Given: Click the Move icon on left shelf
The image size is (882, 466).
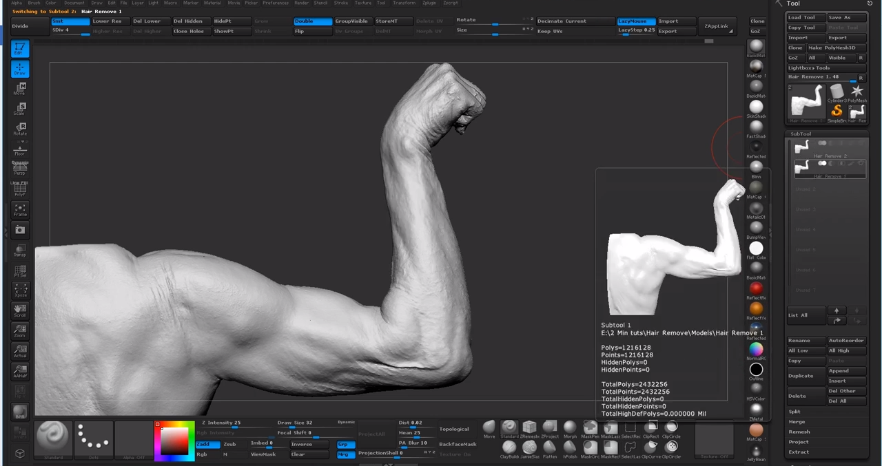Looking at the screenshot, I should tap(19, 87).
